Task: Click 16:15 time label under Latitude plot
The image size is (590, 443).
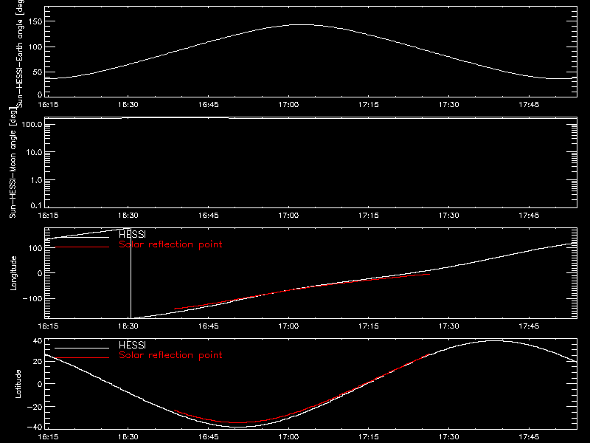Action: coord(48,437)
